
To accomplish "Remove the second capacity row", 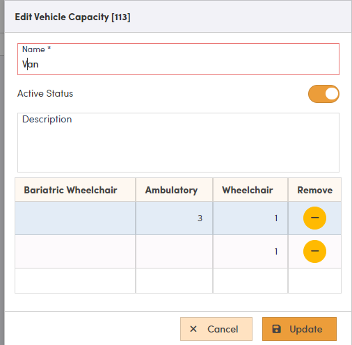I will tap(314, 251).
